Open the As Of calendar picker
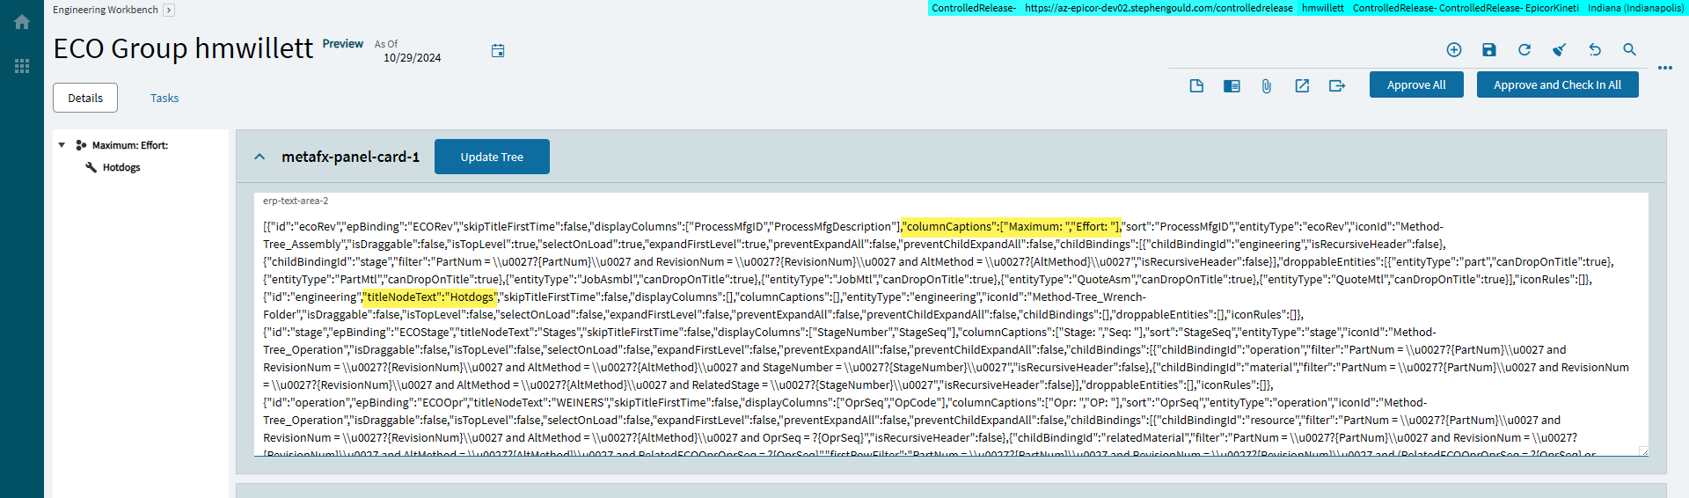 [498, 51]
